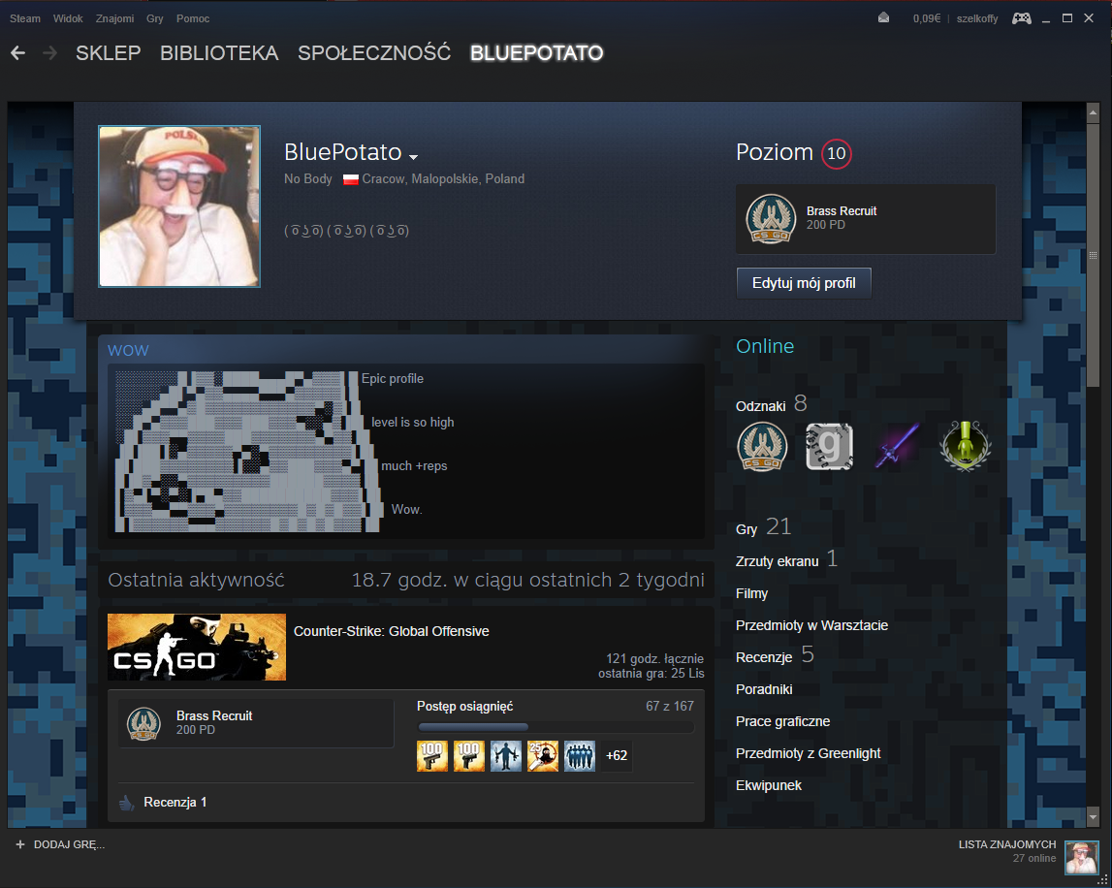
Task: Open the Pomoc menu
Action: [193, 18]
